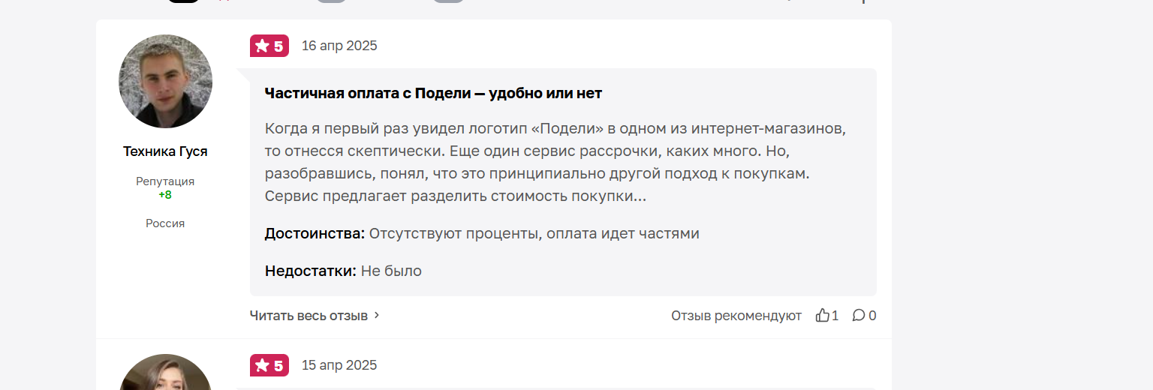Screen dimensions: 1153x390
Task: Click the Отзыв рекомендуют label
Action: 736,316
